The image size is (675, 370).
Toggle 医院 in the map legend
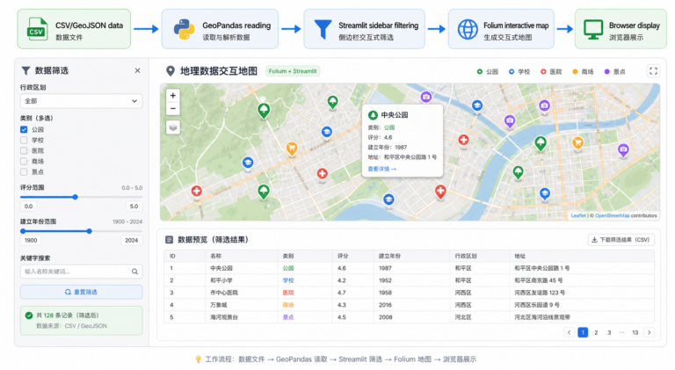pos(551,72)
